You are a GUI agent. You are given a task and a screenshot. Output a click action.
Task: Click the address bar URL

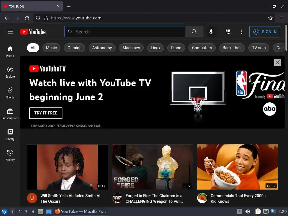(x=76, y=18)
